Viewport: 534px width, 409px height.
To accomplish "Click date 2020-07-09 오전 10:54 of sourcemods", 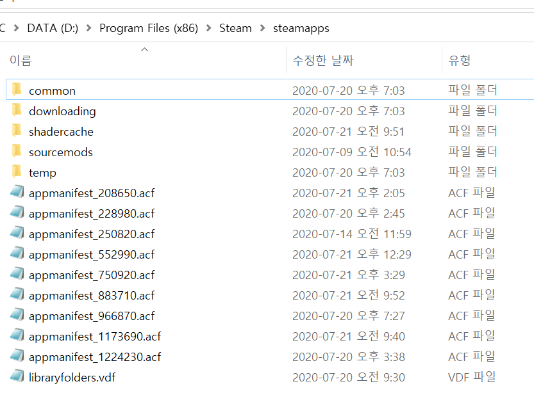I will pyautogui.click(x=352, y=152).
